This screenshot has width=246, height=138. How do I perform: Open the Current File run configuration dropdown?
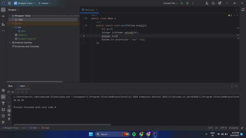point(170,3)
